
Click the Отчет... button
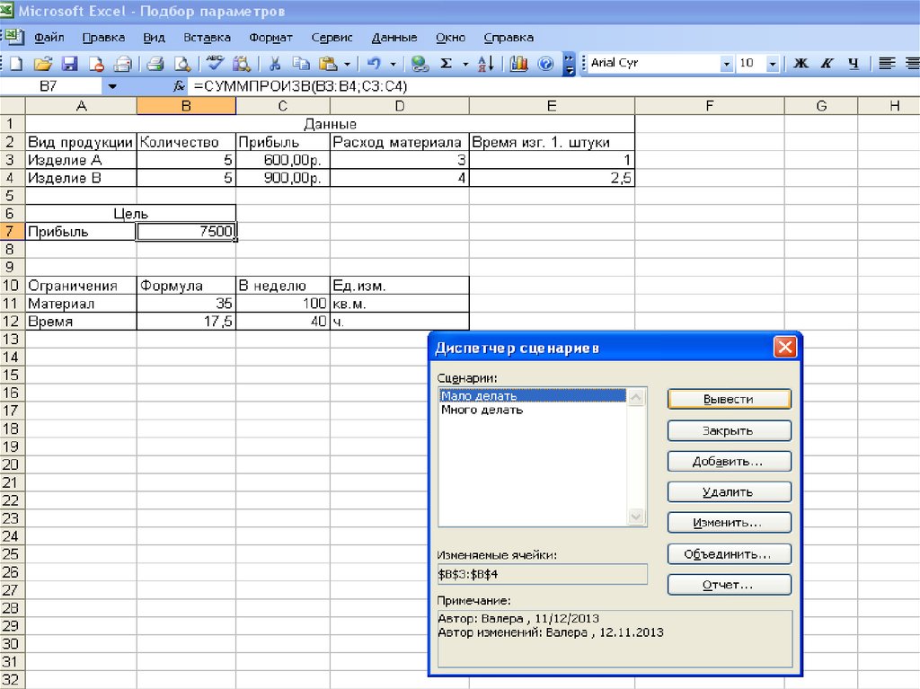729,585
